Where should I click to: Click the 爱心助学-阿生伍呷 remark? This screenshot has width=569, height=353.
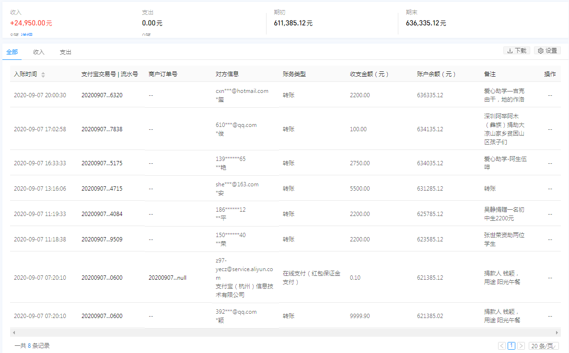point(506,163)
